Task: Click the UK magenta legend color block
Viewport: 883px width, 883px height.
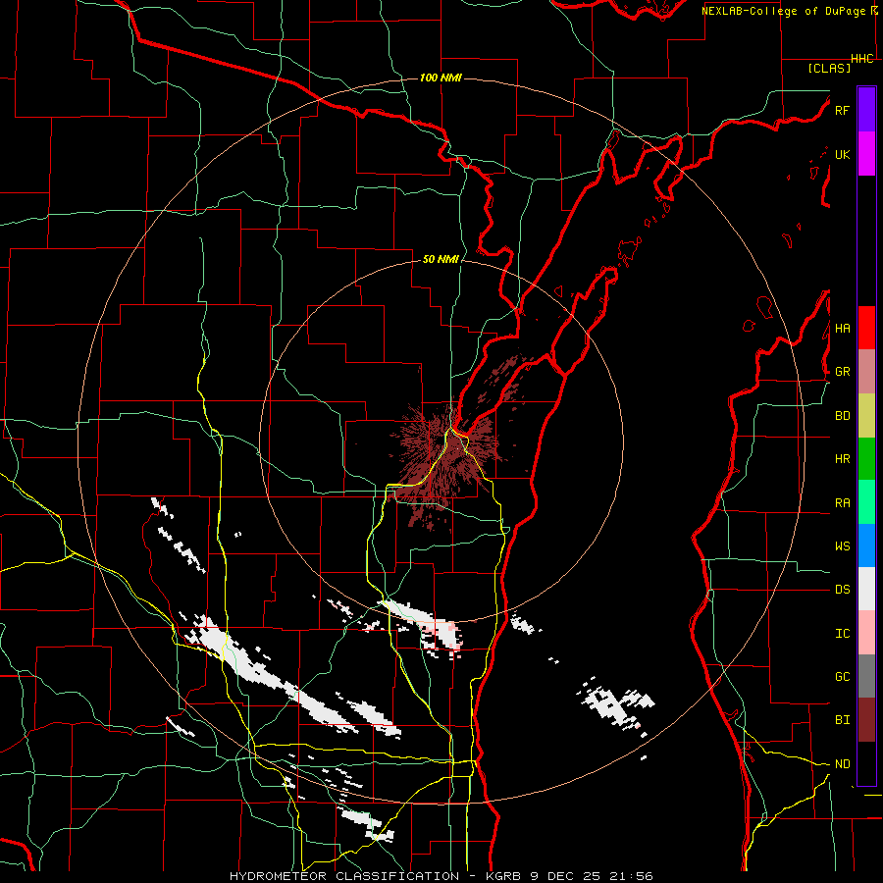Action: click(x=866, y=154)
